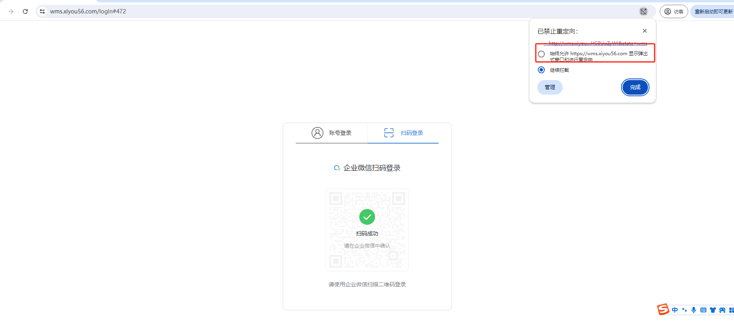Viewport: 734px width, 336px height.
Task: Click the scan-code frame icon
Action: coord(389,133)
